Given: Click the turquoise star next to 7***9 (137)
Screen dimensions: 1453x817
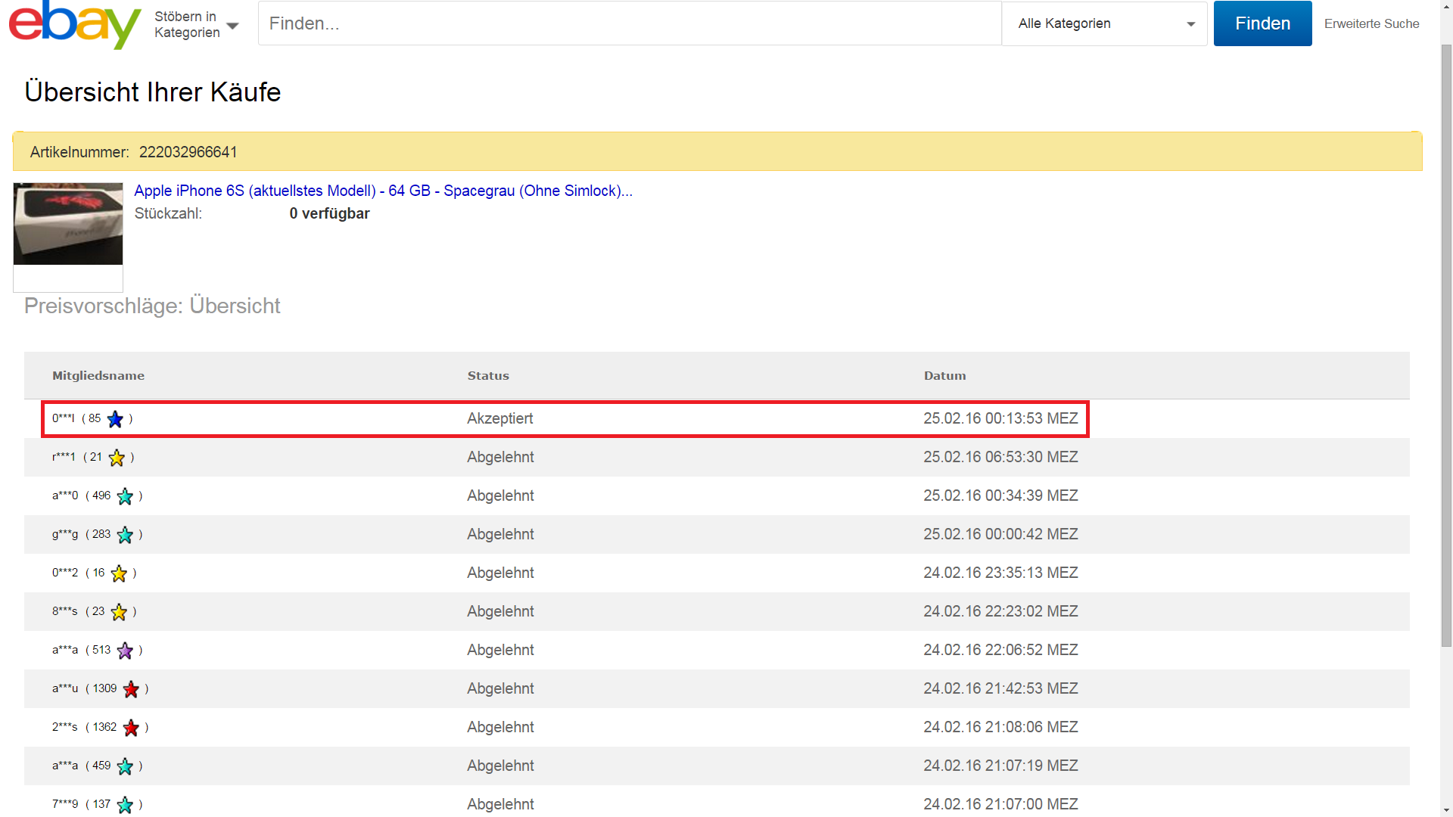Looking at the screenshot, I should [125, 805].
